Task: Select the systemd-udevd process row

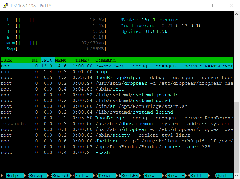Action: 117,101
